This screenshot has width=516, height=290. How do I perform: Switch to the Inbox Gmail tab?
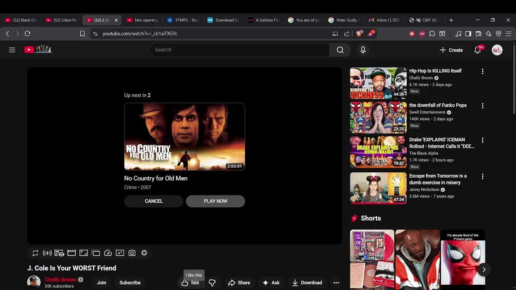385,20
